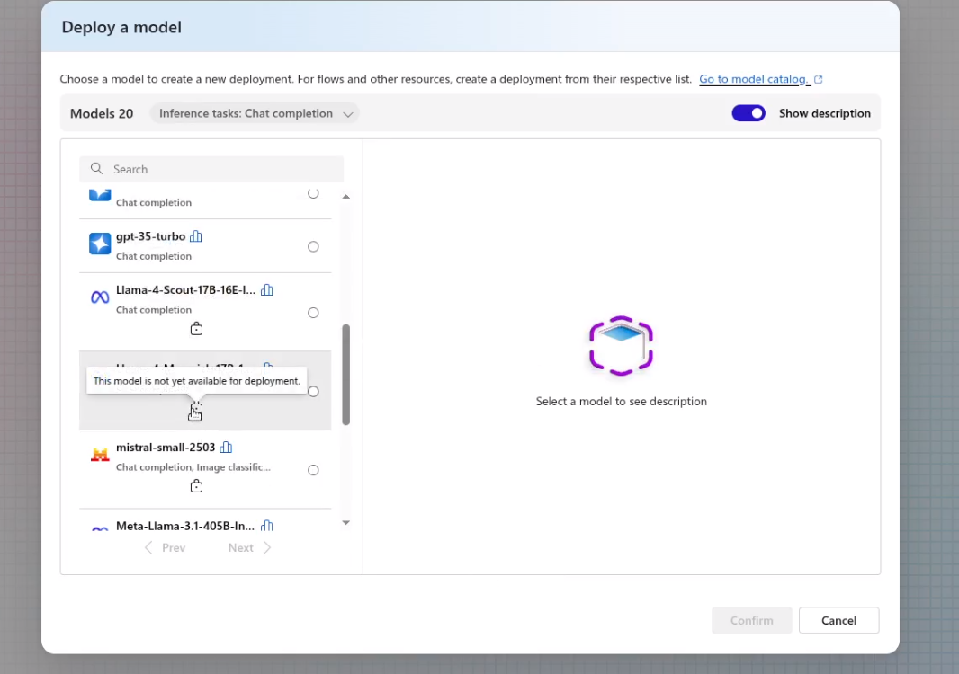Click the Models 20 count label
This screenshot has width=959, height=674.
[102, 113]
